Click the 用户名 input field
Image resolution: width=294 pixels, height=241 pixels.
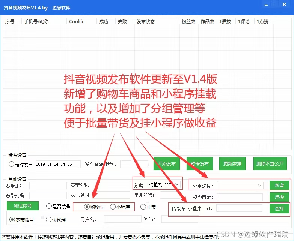pyautogui.click(x=123, y=219)
